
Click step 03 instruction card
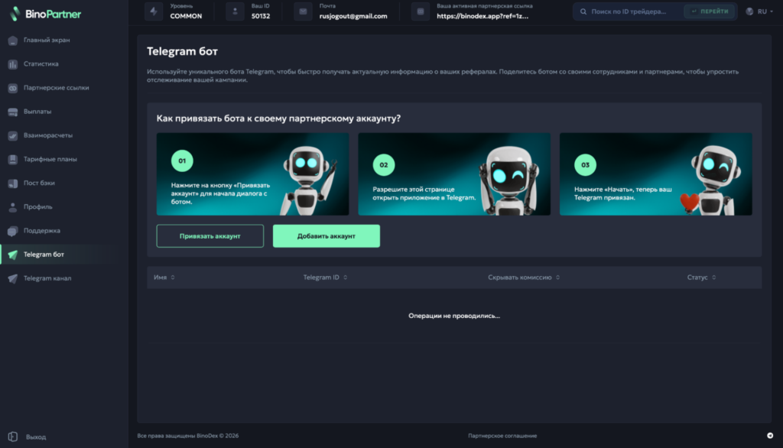656,174
